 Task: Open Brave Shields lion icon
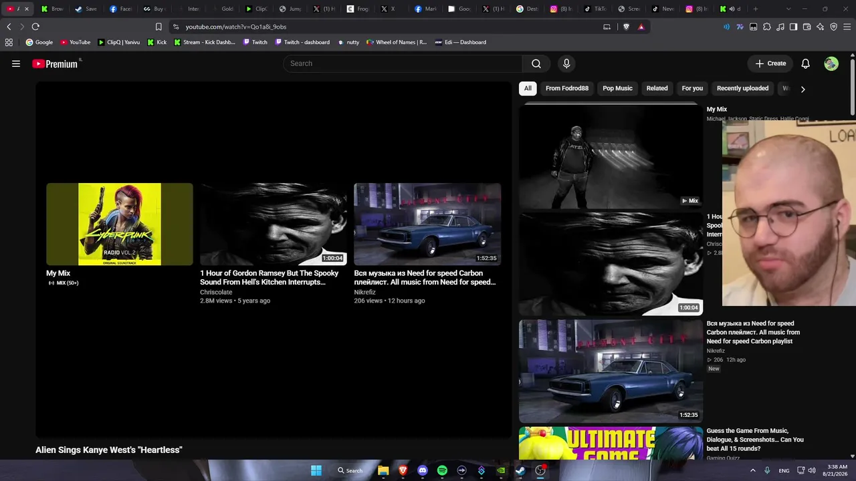point(627,27)
